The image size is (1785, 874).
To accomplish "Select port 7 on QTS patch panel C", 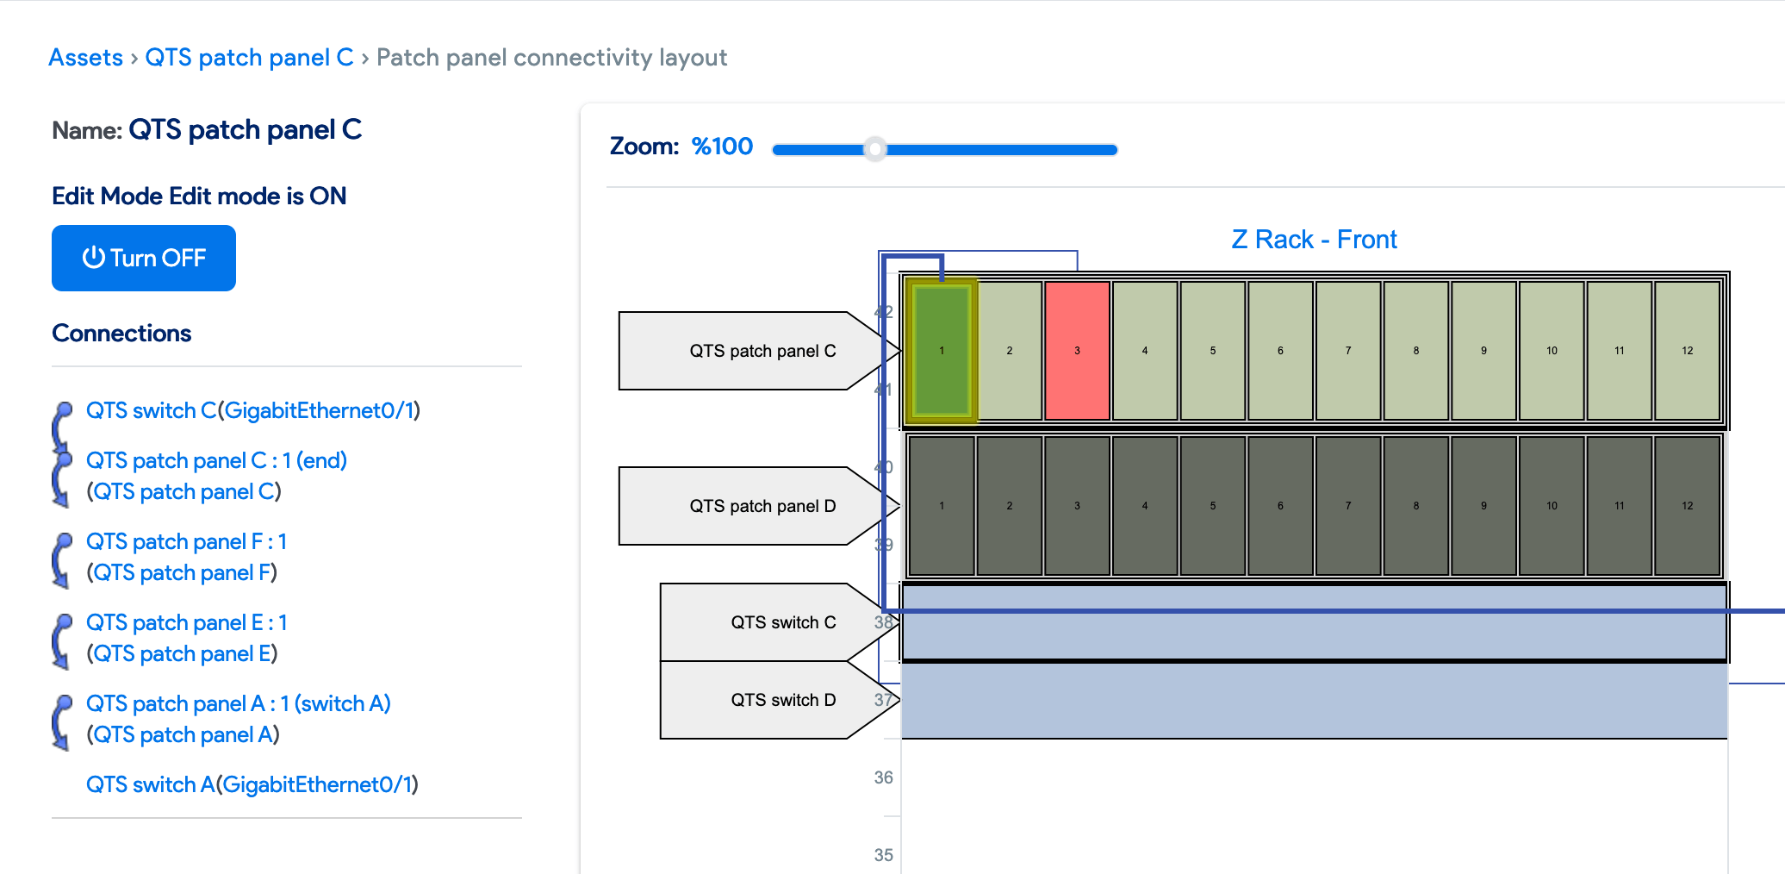I will pos(1347,350).
